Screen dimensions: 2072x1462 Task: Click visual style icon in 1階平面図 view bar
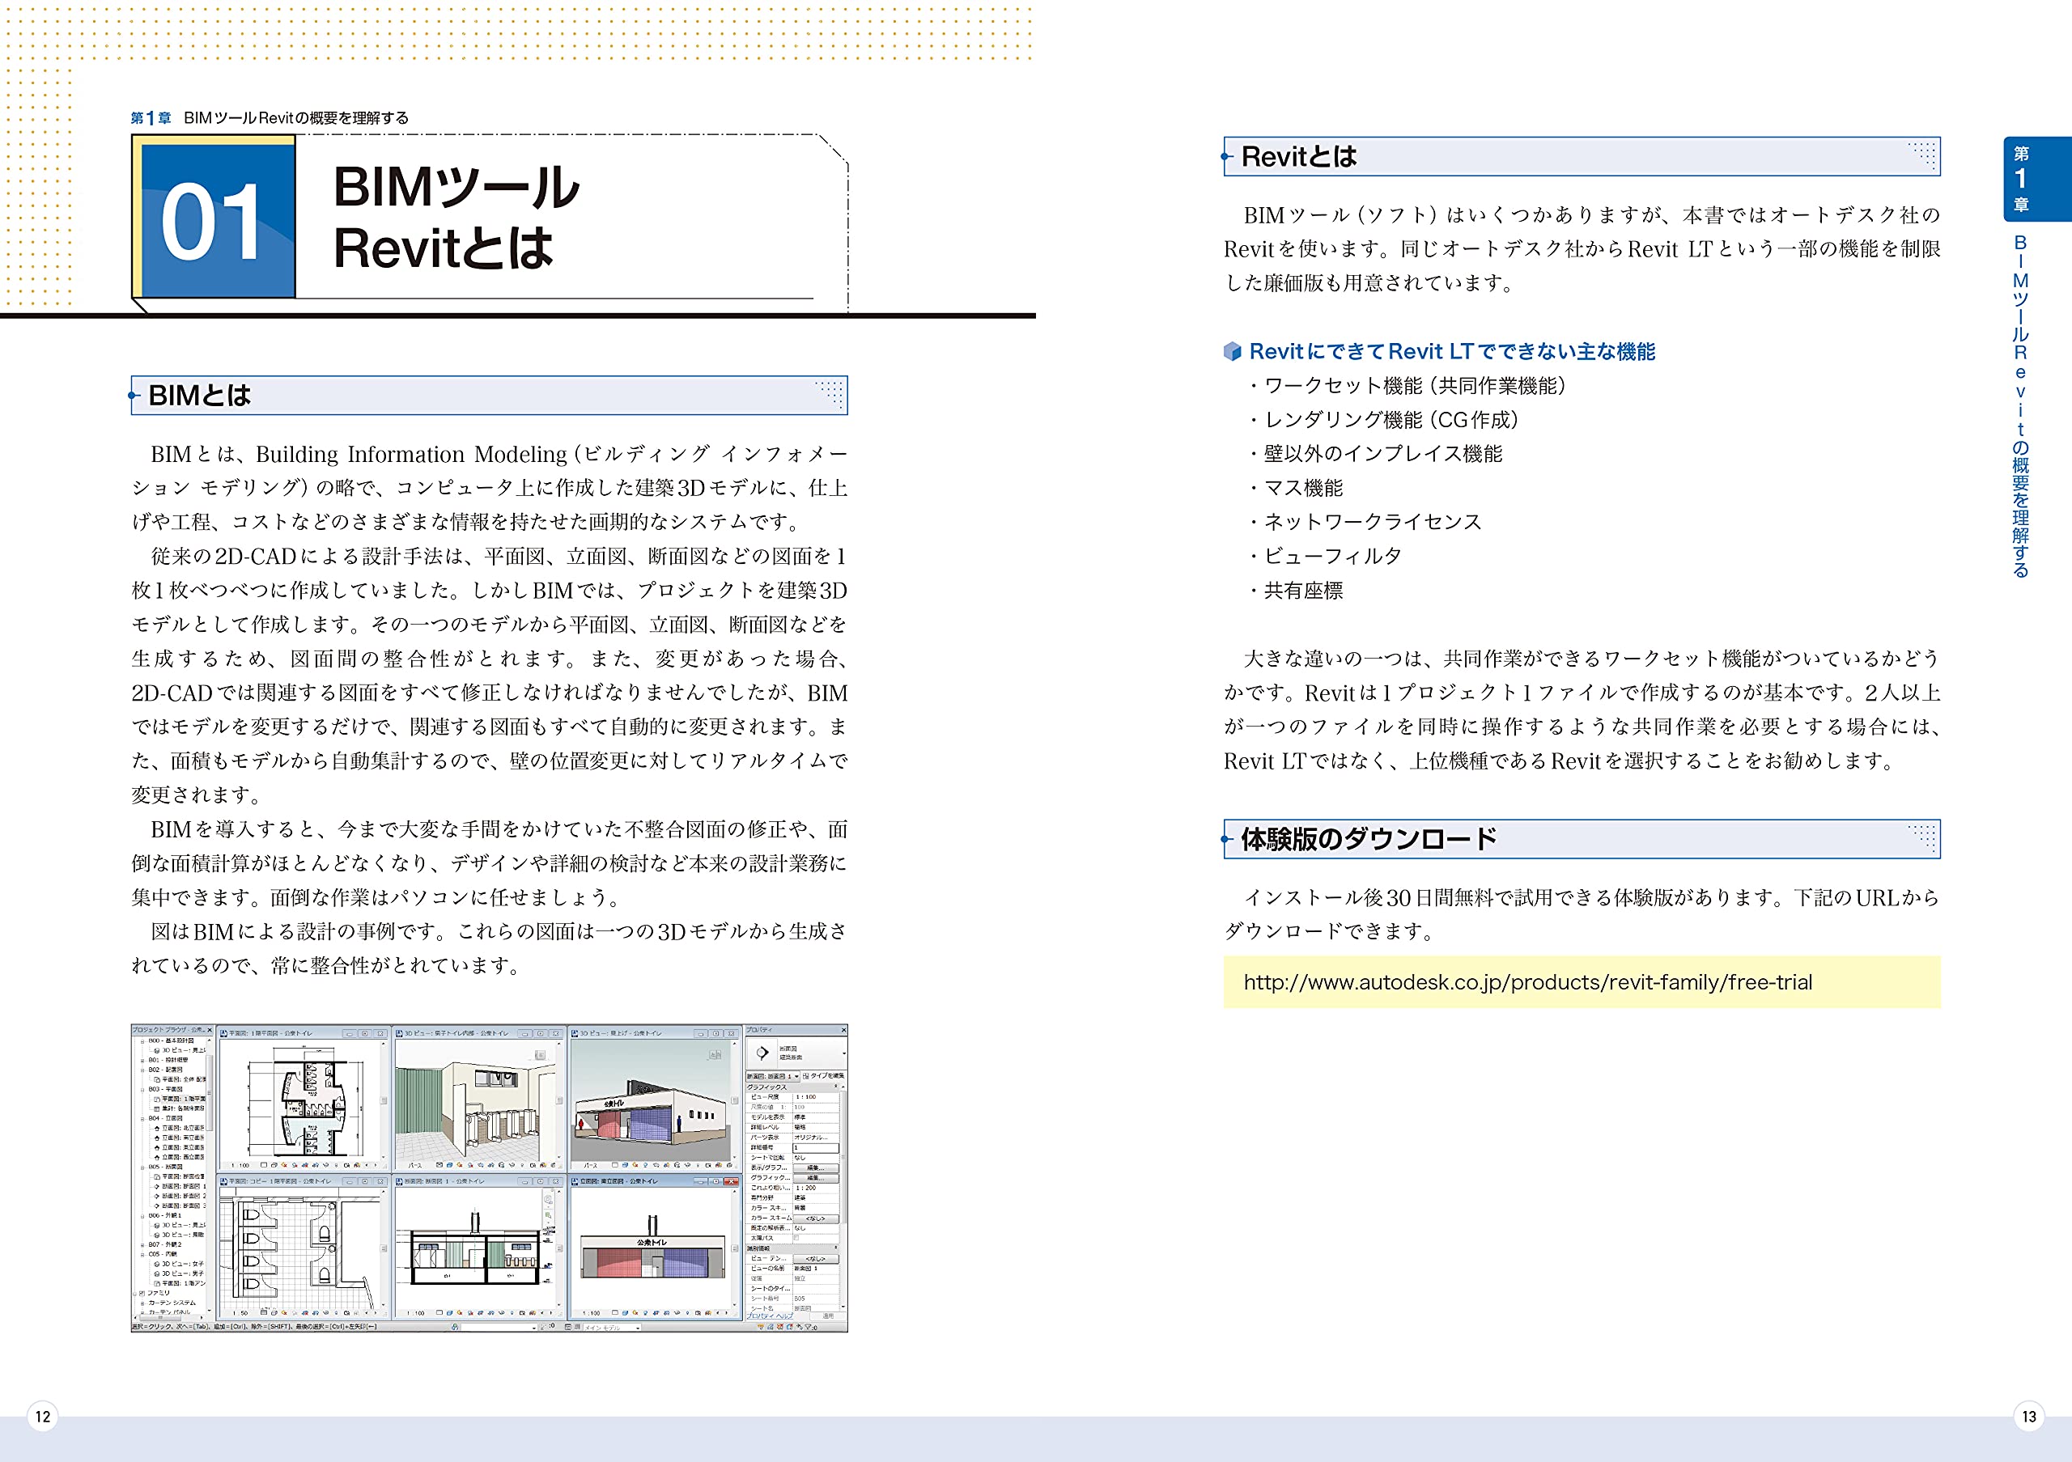(x=274, y=1165)
